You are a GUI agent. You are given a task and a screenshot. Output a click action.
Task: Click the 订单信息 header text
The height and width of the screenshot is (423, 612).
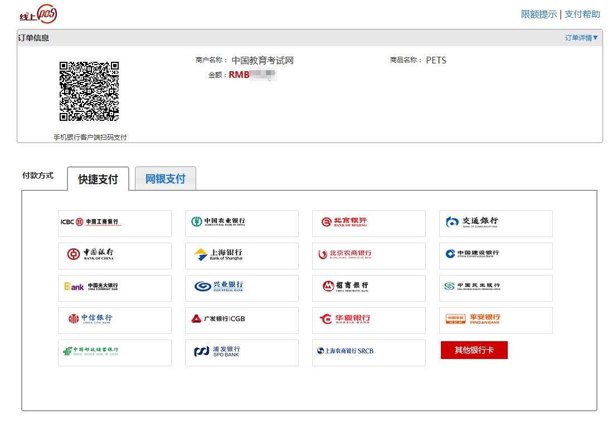point(33,38)
